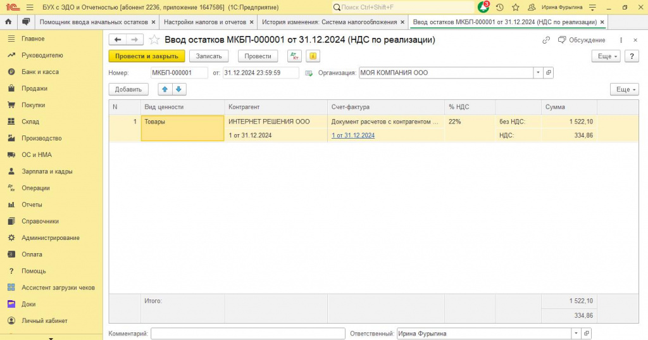Image resolution: width=648 pixels, height=340 pixels.
Task: Switch to Помощник ввода начальных остатков tab
Action: [x=94, y=22]
